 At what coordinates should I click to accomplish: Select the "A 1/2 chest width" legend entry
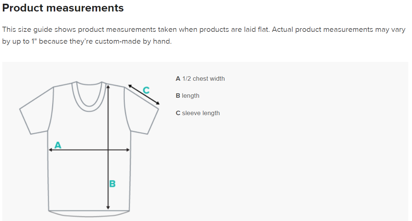coord(200,78)
